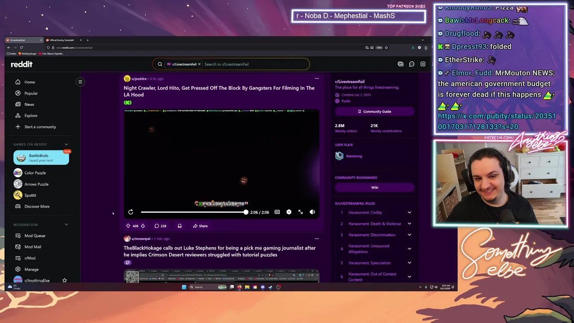The width and height of the screenshot is (574, 323).
Task: Open the Windows Start button
Action: click(x=184, y=287)
